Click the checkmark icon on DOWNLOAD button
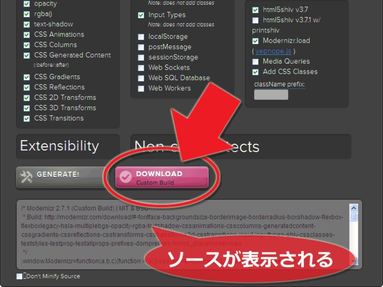383x287 pixels. pos(125,176)
